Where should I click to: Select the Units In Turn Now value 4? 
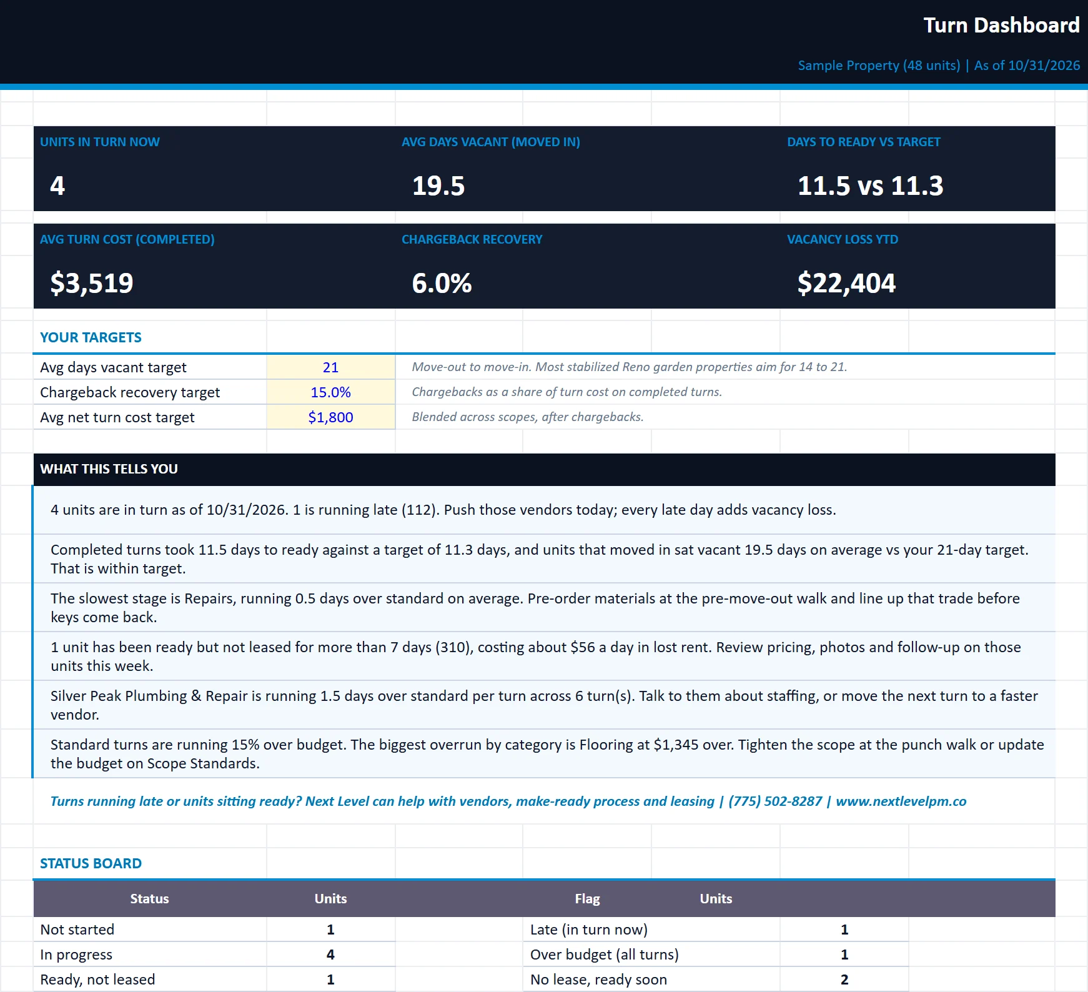[57, 186]
